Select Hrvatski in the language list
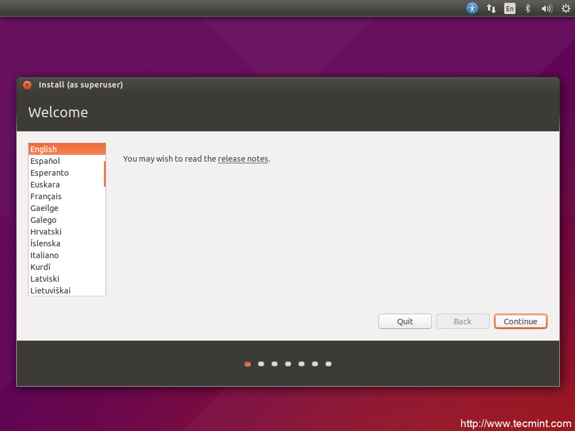The width and height of the screenshot is (575, 431). pos(67,231)
